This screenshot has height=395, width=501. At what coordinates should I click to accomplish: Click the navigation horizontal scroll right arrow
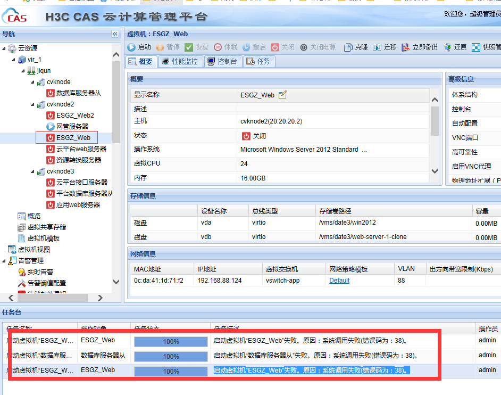pos(101,298)
